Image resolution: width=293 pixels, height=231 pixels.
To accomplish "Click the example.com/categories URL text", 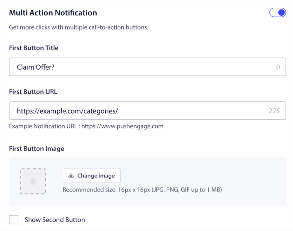I will [68, 111].
